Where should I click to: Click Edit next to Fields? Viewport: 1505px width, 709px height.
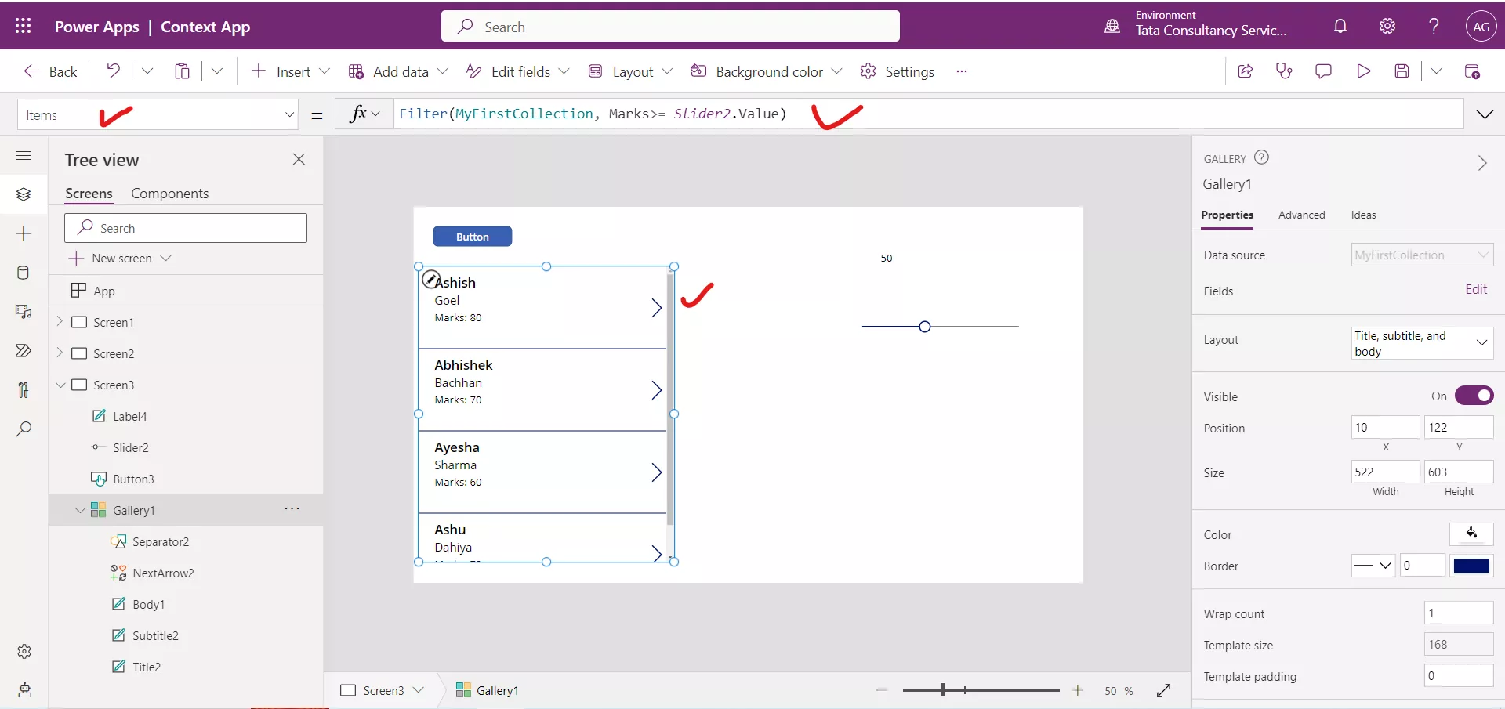pos(1476,289)
